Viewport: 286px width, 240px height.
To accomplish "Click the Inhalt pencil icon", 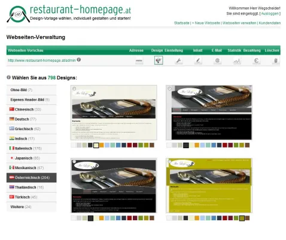I will 198,61.
